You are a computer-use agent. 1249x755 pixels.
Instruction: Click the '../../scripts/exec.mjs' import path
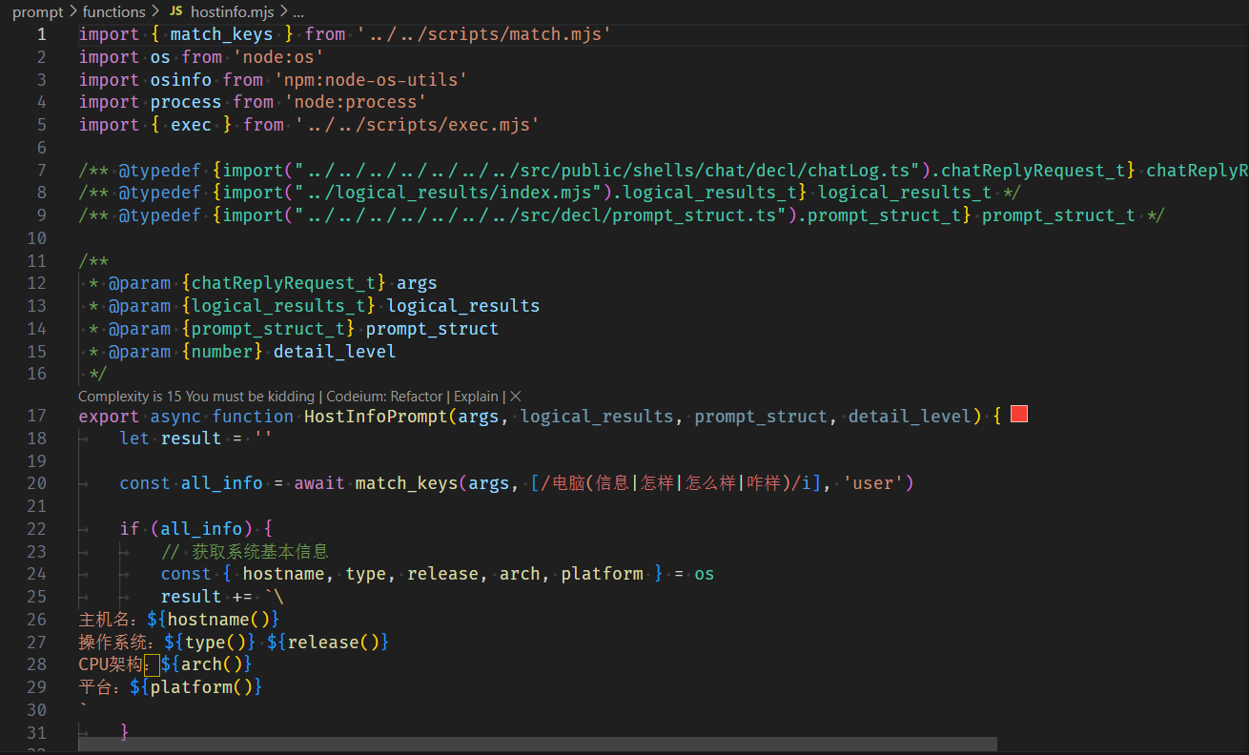pos(418,125)
